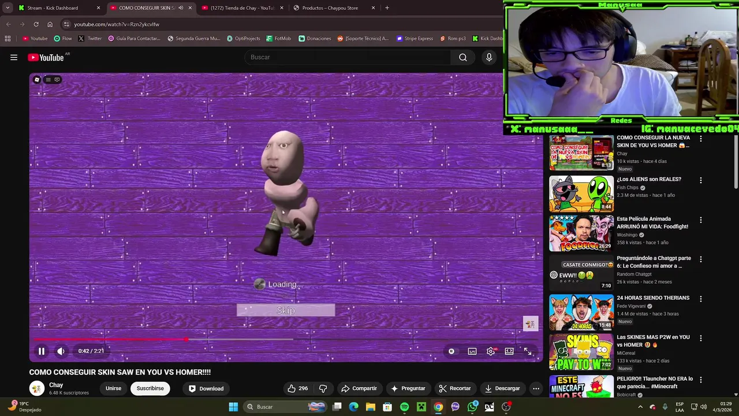Screen dimensions: 739x416
Task: Open WhatsApp from the taskbar
Action: pyautogui.click(x=472, y=407)
